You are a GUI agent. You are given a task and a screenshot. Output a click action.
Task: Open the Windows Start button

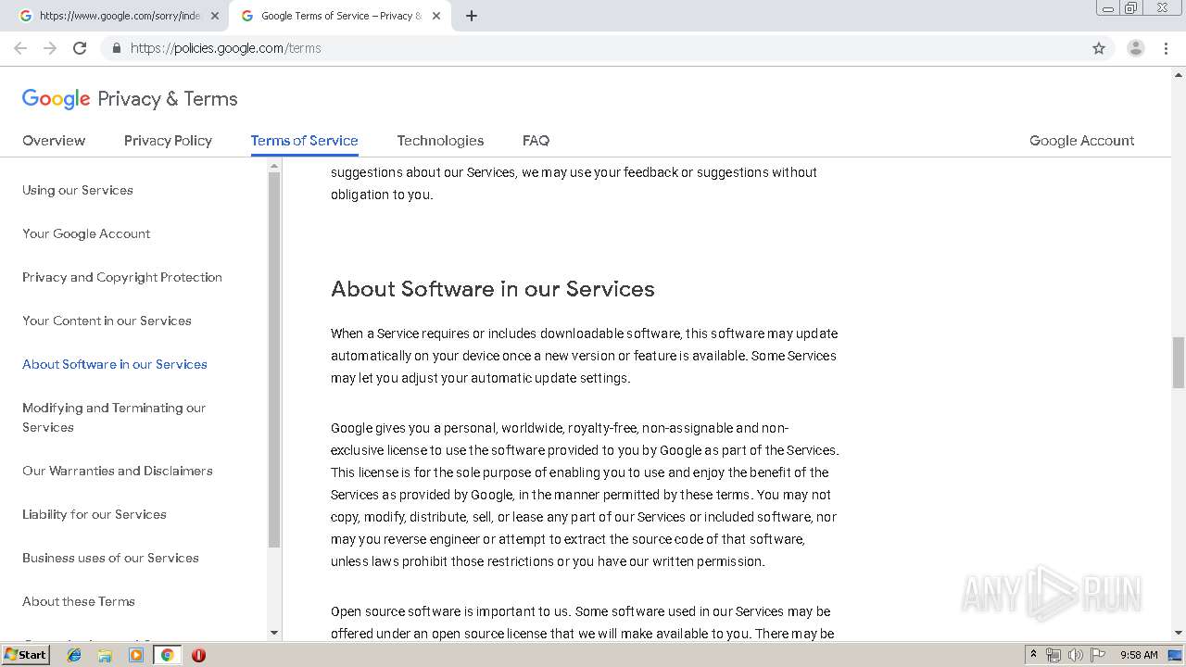(25, 655)
